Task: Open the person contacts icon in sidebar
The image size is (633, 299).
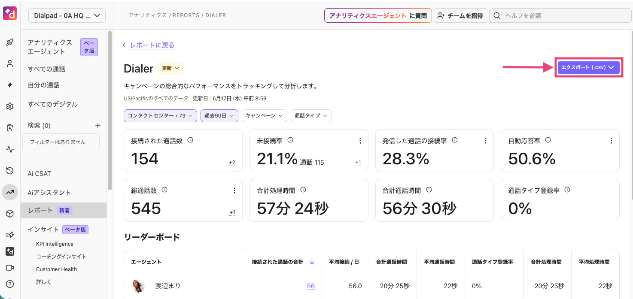Action: click(x=10, y=63)
